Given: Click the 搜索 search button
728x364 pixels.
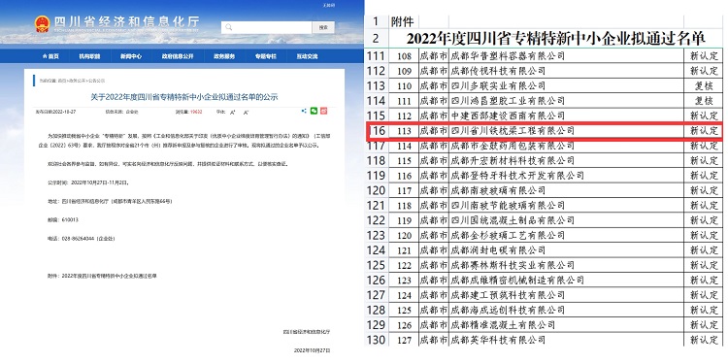Looking at the screenshot, I should 323,27.
